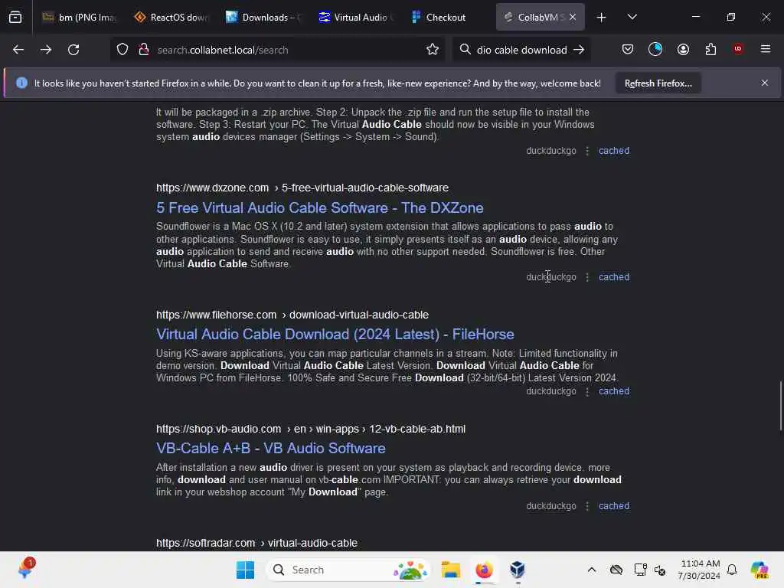784x588 pixels.
Task: Bookmark this page with the star icon
Action: click(x=433, y=50)
